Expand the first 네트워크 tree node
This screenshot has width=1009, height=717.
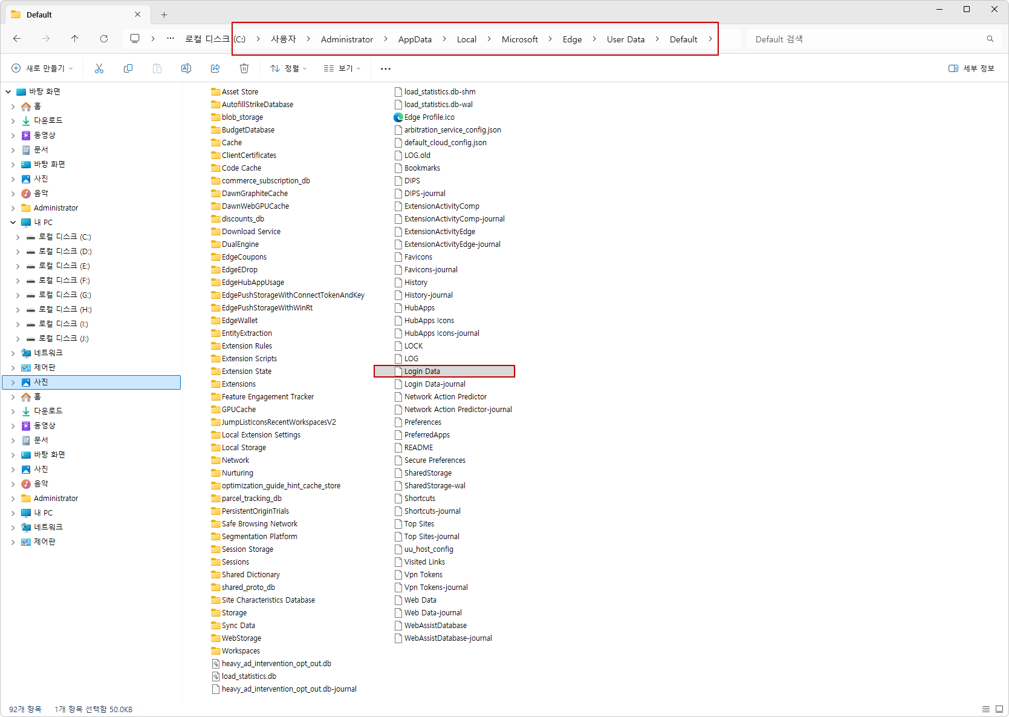(x=13, y=353)
